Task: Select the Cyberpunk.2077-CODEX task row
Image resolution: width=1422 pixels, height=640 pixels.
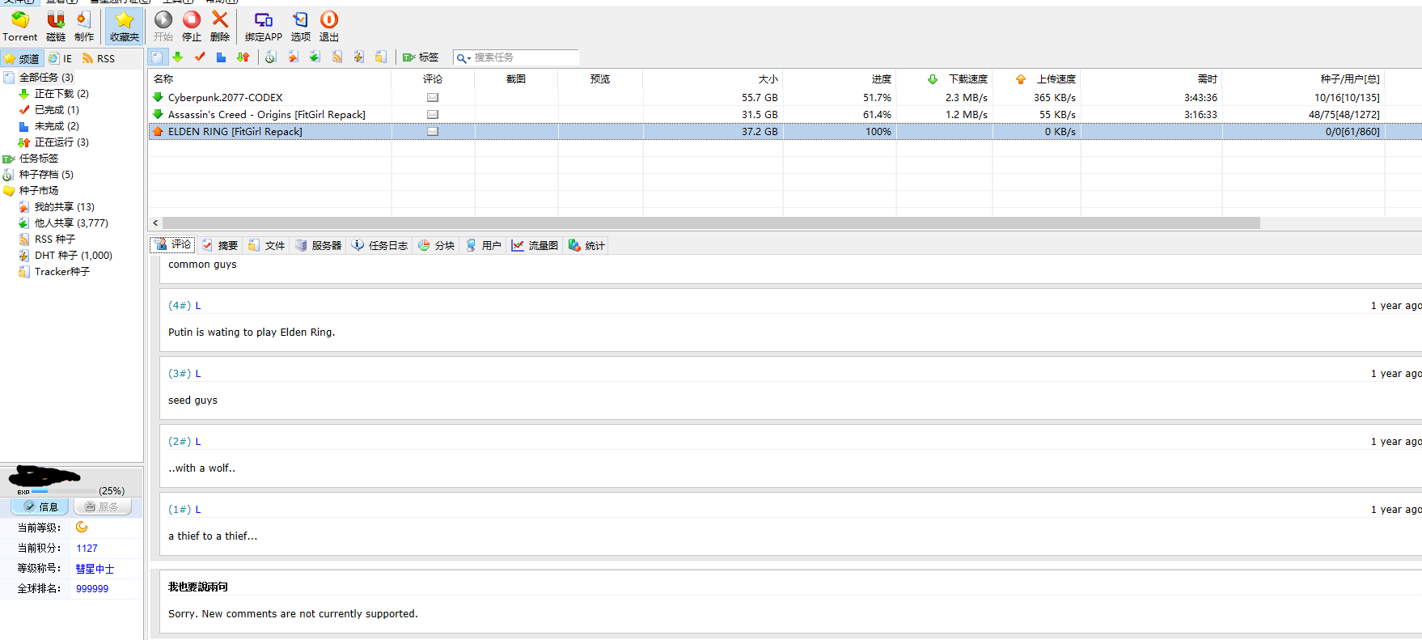Action: pos(785,97)
